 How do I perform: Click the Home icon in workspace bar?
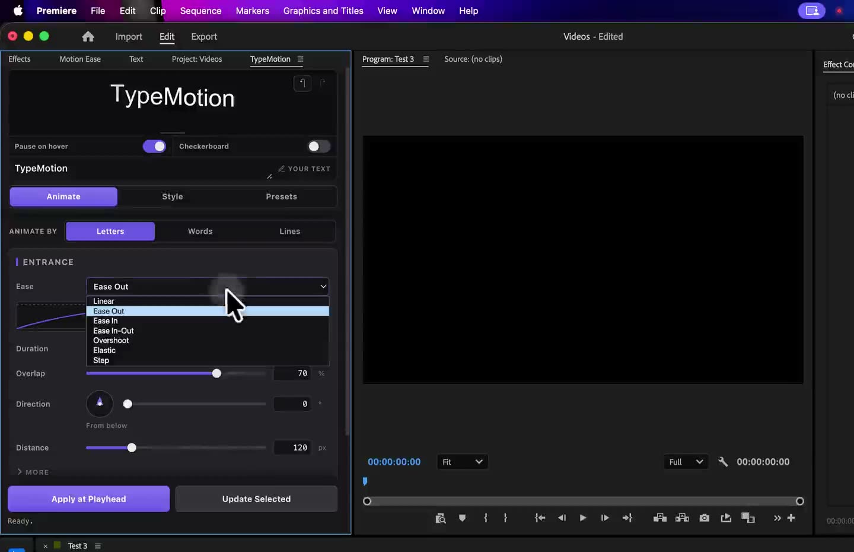88,36
